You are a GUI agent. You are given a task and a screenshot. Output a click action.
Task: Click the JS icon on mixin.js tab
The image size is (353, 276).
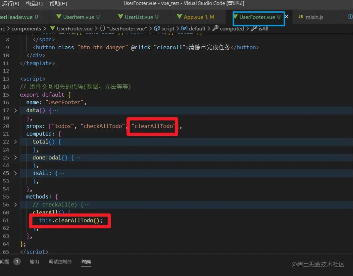point(301,17)
